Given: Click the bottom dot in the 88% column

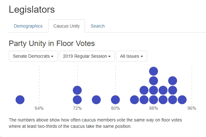Looking at the screenshot, I should coord(154,100).
